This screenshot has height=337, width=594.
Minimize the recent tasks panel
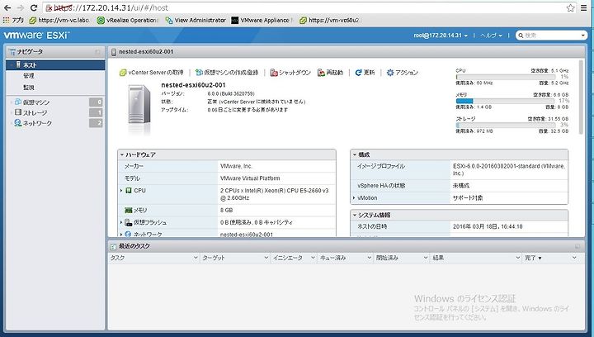point(577,246)
